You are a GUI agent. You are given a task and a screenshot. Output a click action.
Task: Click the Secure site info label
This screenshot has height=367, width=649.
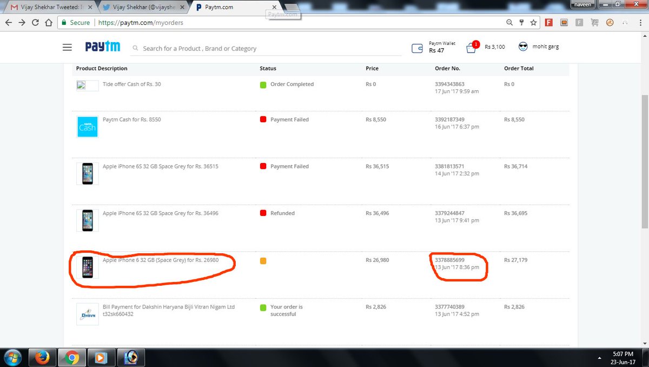[75, 23]
